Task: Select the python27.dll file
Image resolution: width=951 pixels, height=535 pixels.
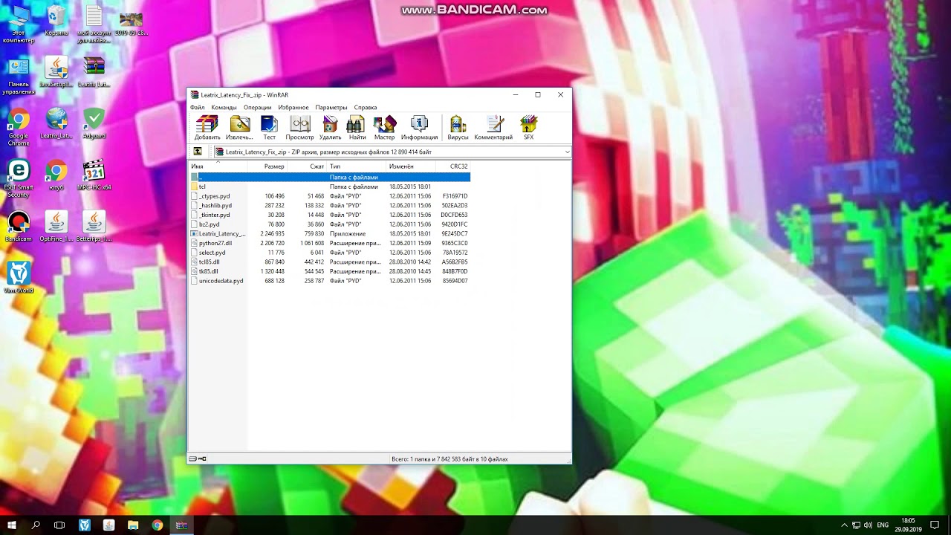Action: [330, 243]
